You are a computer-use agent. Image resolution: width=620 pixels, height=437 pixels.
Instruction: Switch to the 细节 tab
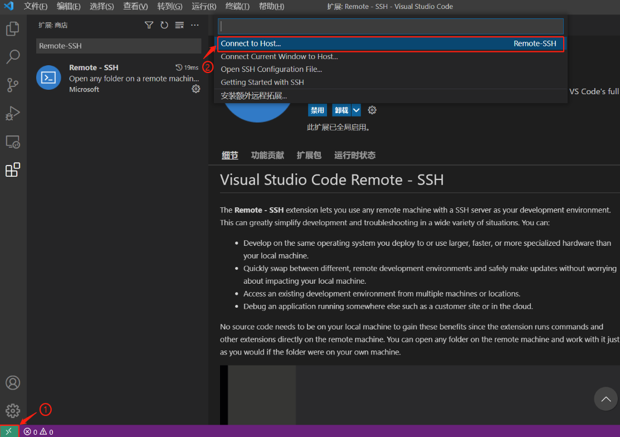pyautogui.click(x=230, y=155)
